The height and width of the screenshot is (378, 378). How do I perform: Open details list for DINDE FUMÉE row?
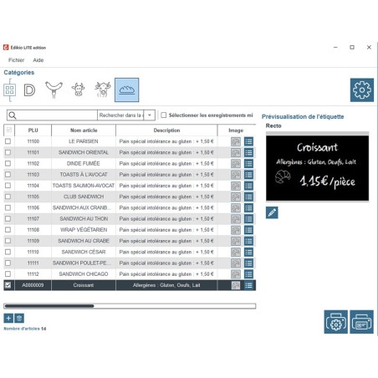pos(248,164)
